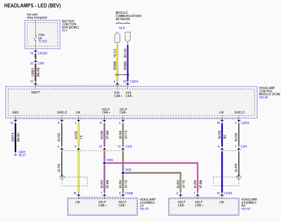Click the C1510 connector label
The height and width of the screenshot is (222, 281).
coord(228,193)
